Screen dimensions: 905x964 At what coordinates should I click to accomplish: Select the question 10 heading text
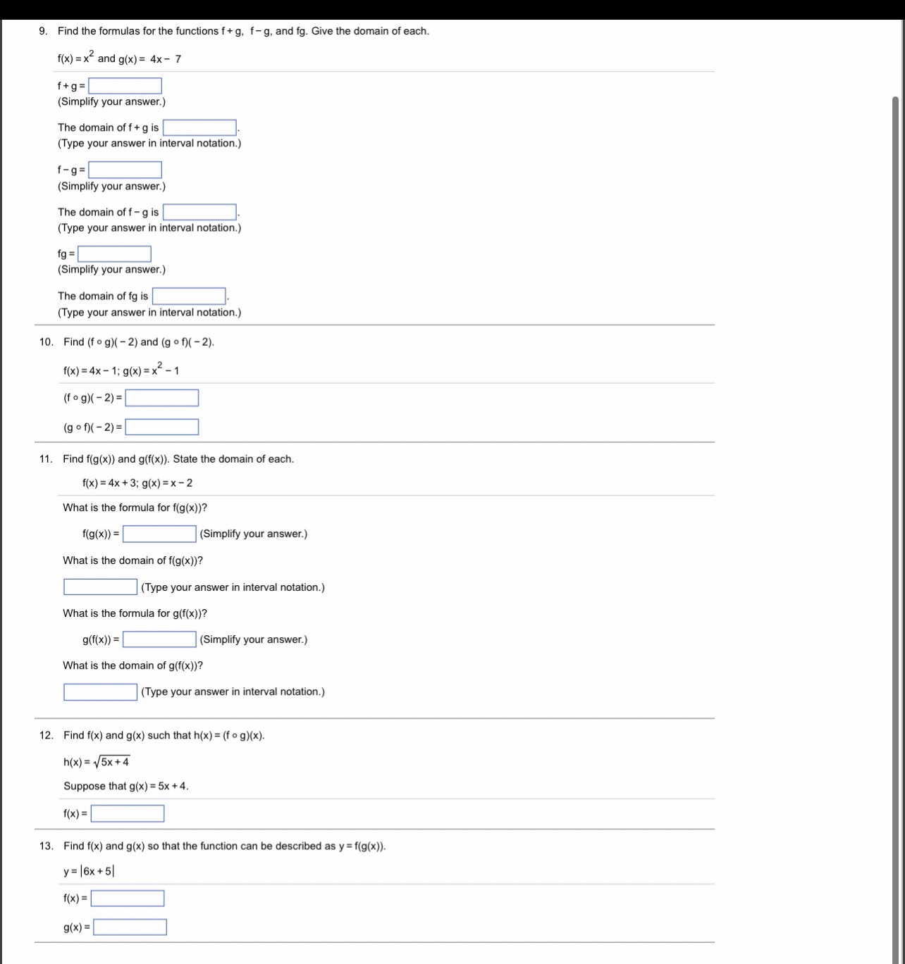pos(137,342)
